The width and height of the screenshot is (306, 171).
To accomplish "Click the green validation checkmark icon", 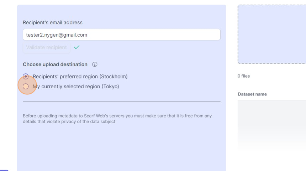I will (x=76, y=47).
